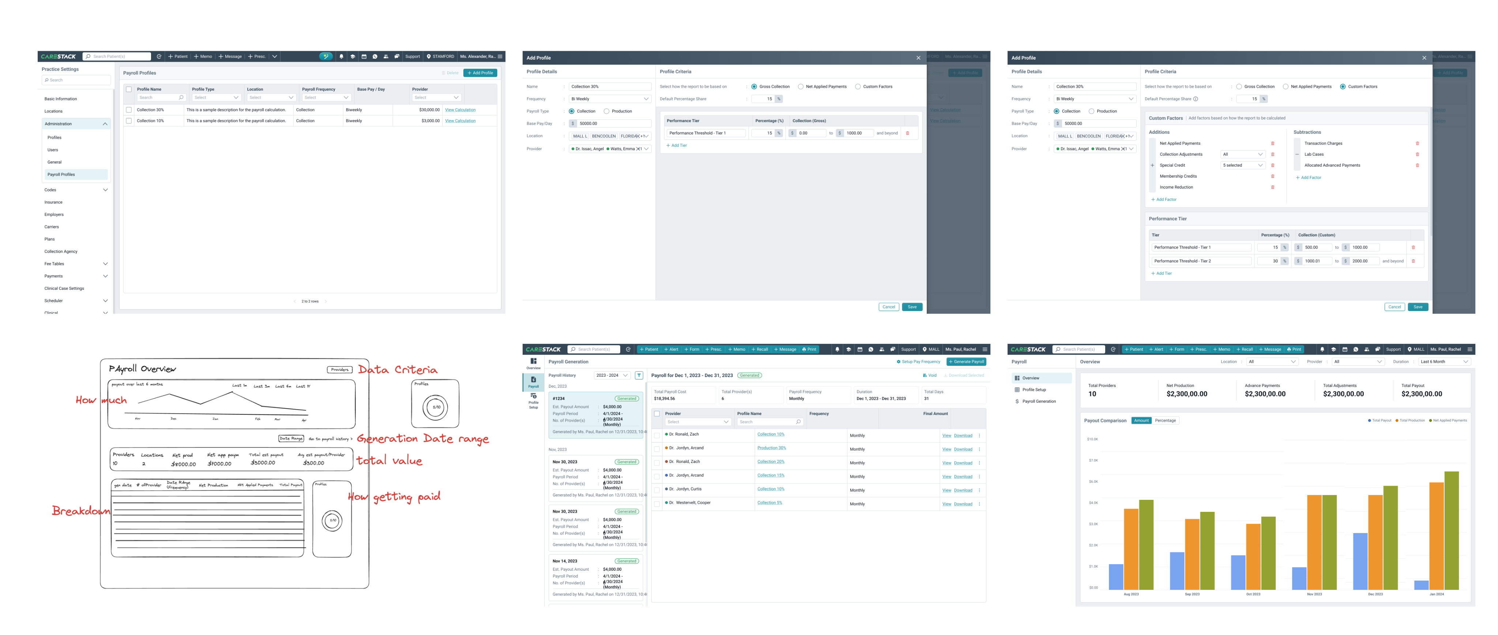
Task: Open the 2023 - 2024 Payroll History dropdown
Action: (x=612, y=375)
